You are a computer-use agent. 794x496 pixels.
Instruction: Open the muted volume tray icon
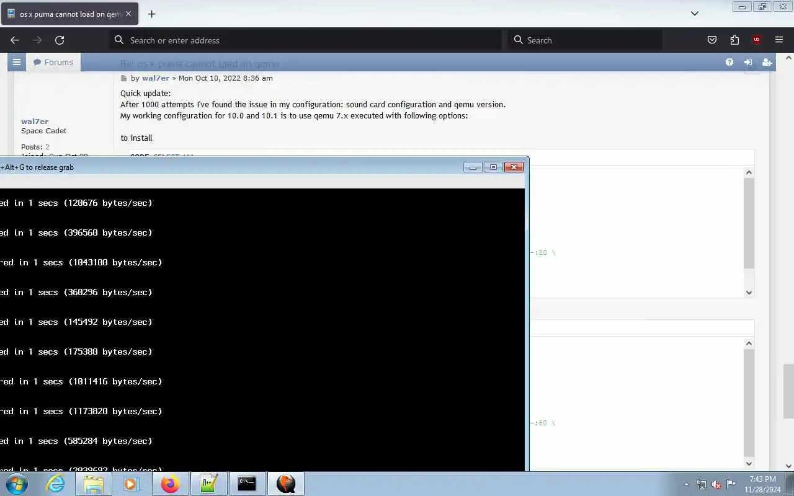click(716, 484)
